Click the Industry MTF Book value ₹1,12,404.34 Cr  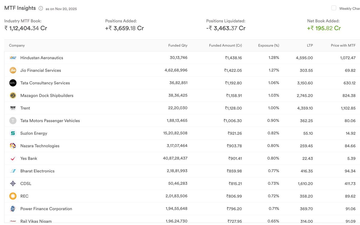(25, 28)
